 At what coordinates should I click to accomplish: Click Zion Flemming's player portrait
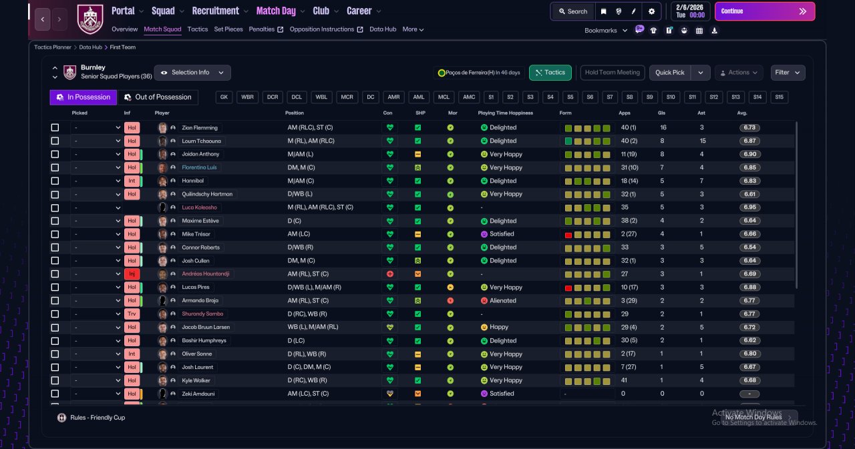tap(162, 127)
